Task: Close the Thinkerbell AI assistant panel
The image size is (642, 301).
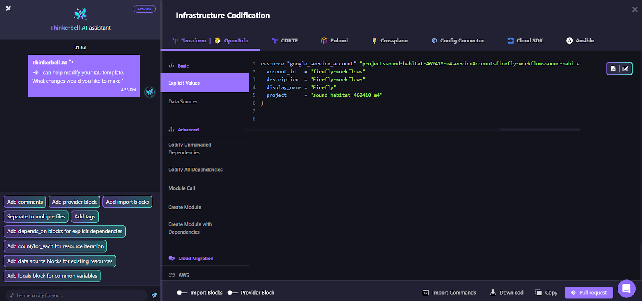Action: coord(8,8)
